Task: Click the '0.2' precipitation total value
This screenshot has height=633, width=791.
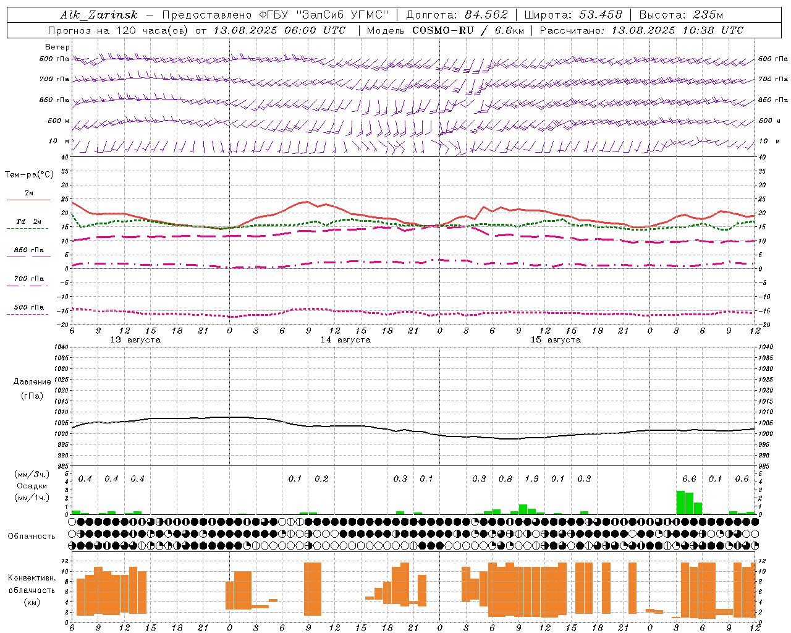Action: click(321, 479)
